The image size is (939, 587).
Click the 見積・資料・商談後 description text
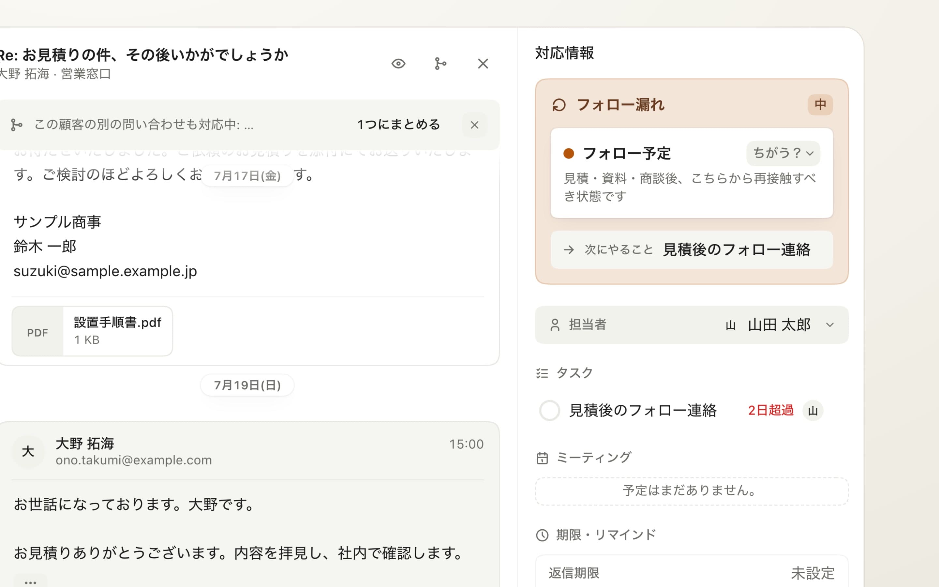(690, 187)
